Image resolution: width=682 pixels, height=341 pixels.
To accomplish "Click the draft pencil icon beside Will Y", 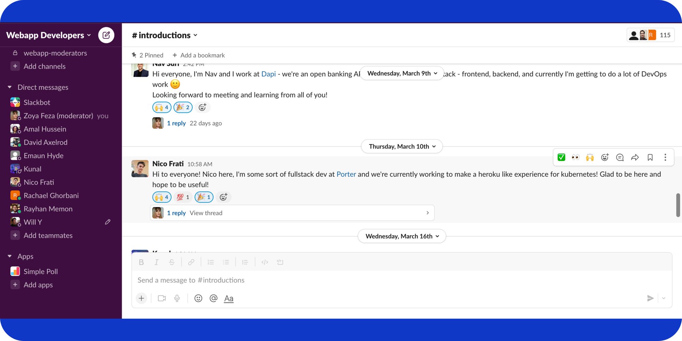I will [x=108, y=222].
